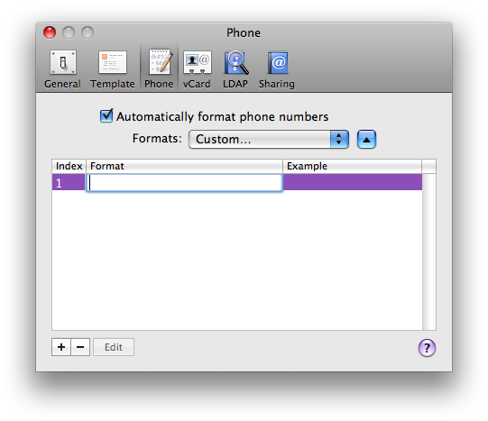Click into the Format text field of row 1
The image size is (488, 421).
click(184, 182)
